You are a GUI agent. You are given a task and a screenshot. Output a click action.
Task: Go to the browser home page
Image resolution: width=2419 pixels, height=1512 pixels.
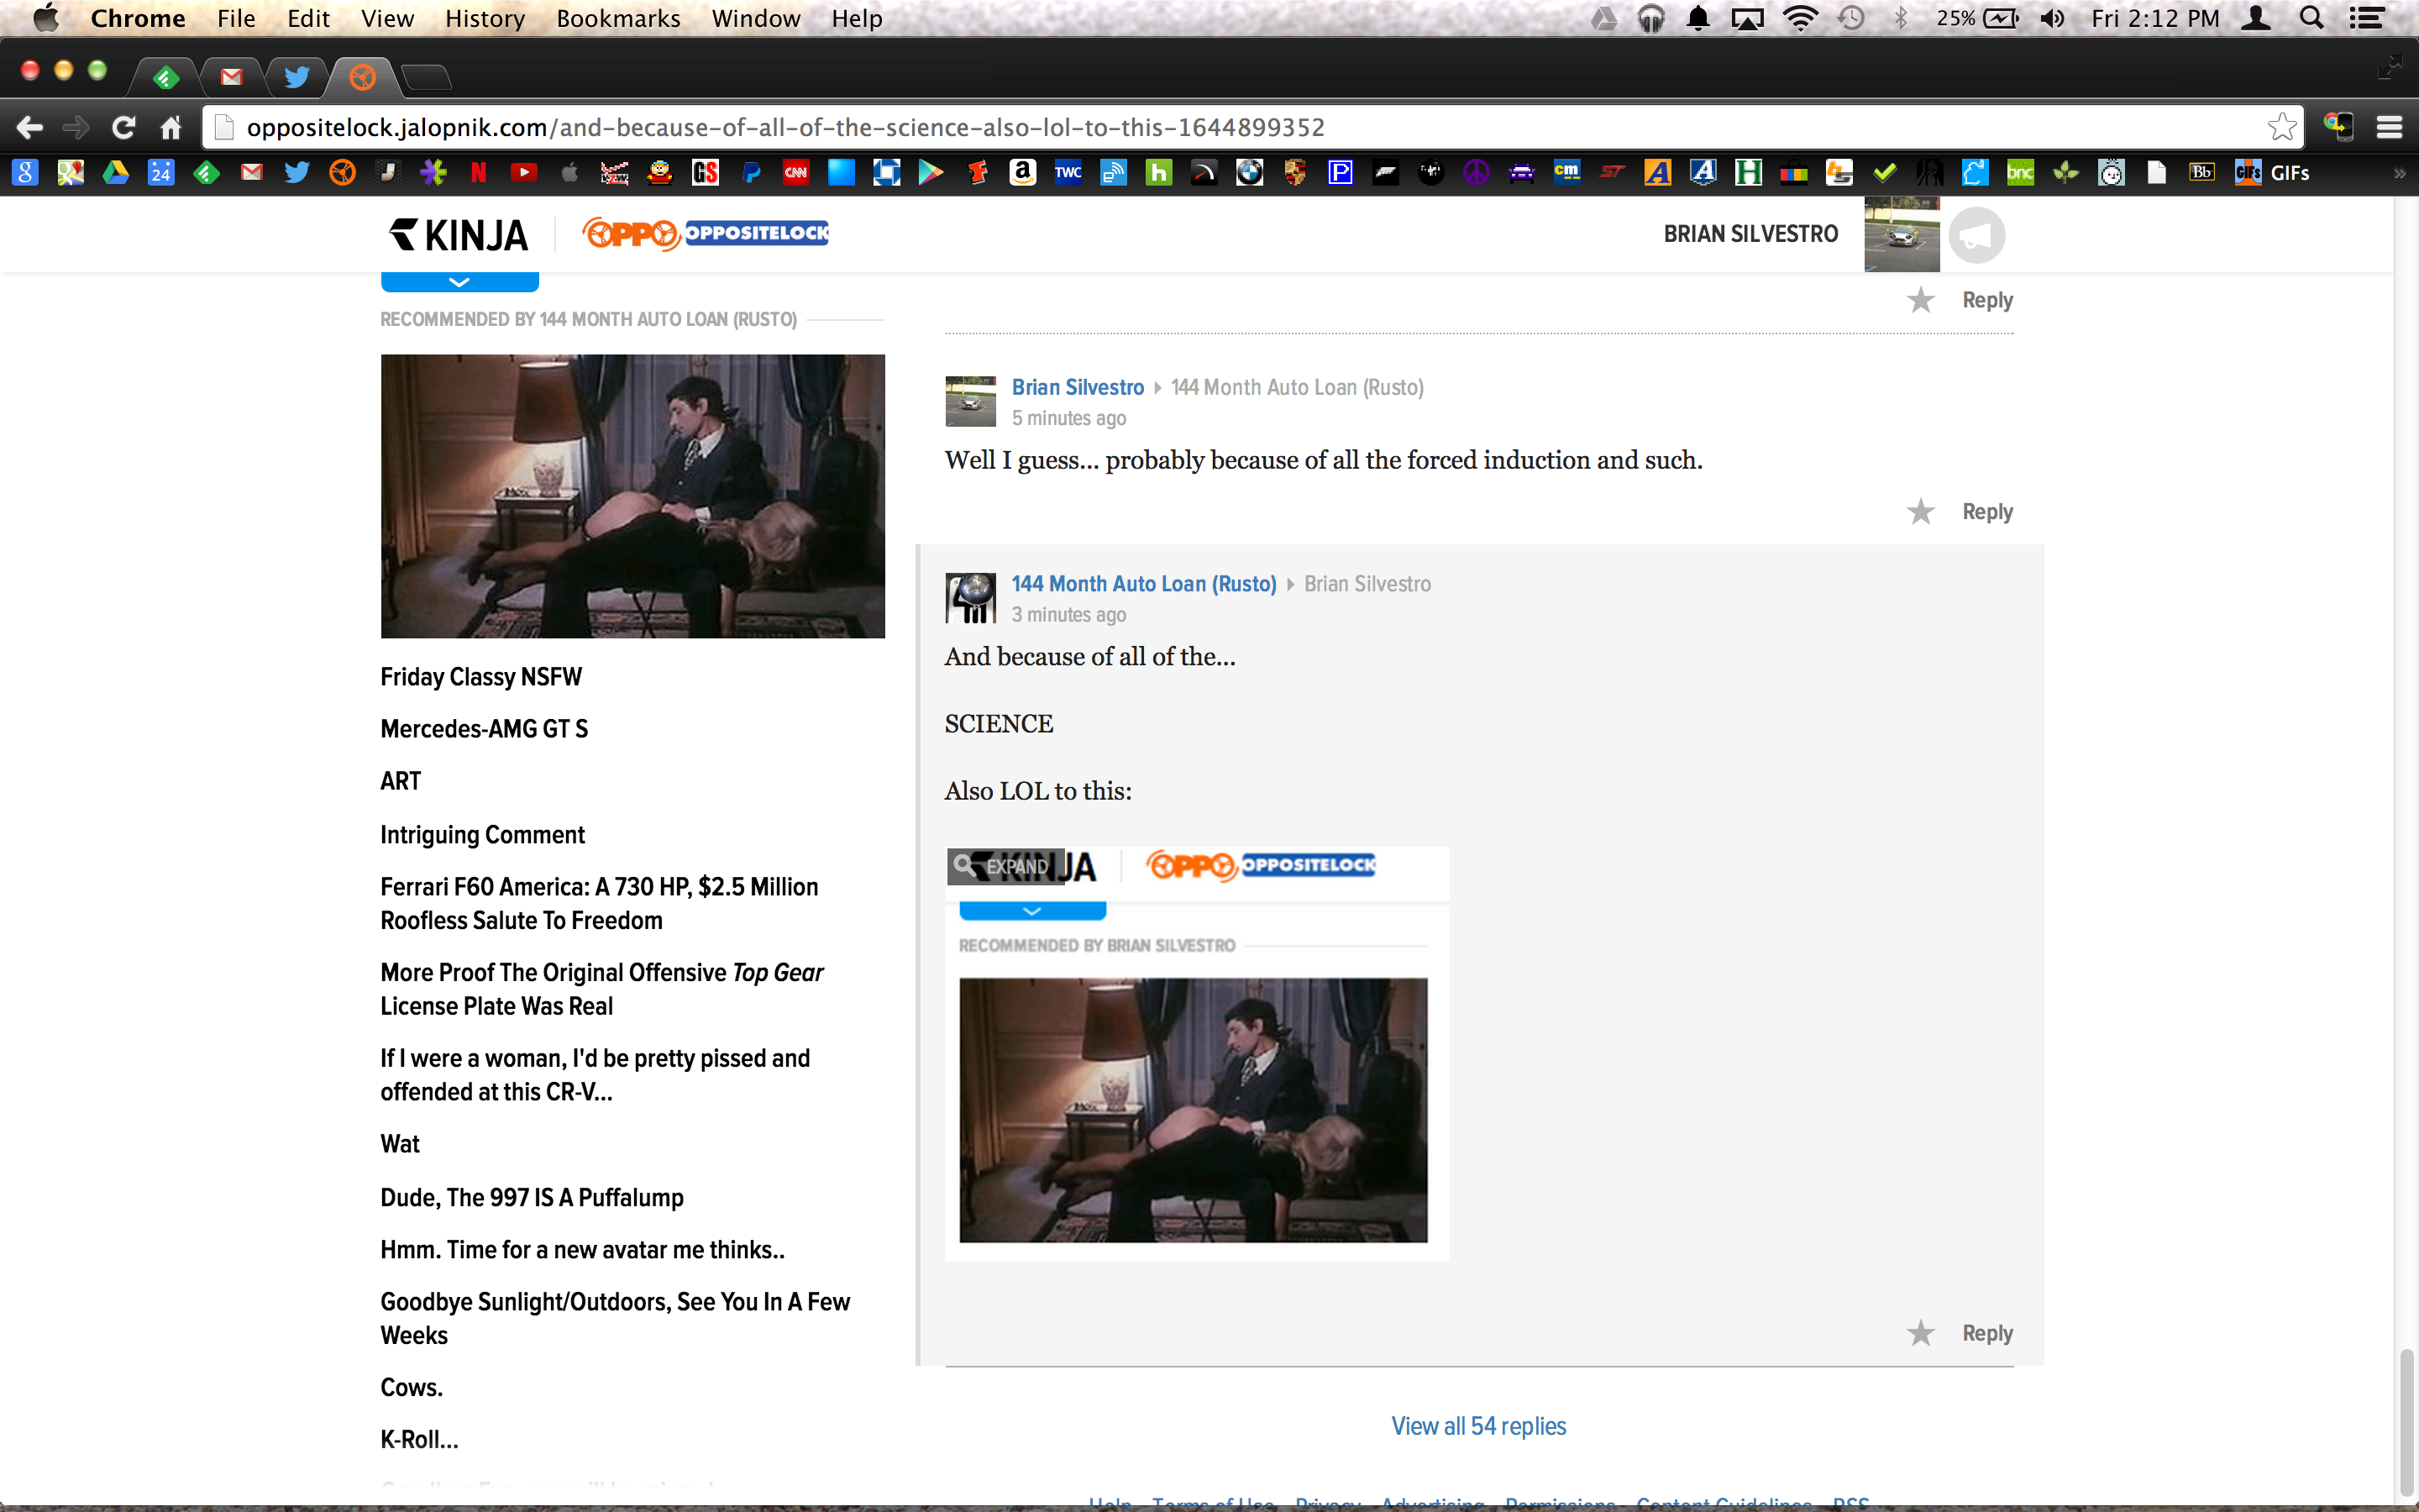pos(171,127)
